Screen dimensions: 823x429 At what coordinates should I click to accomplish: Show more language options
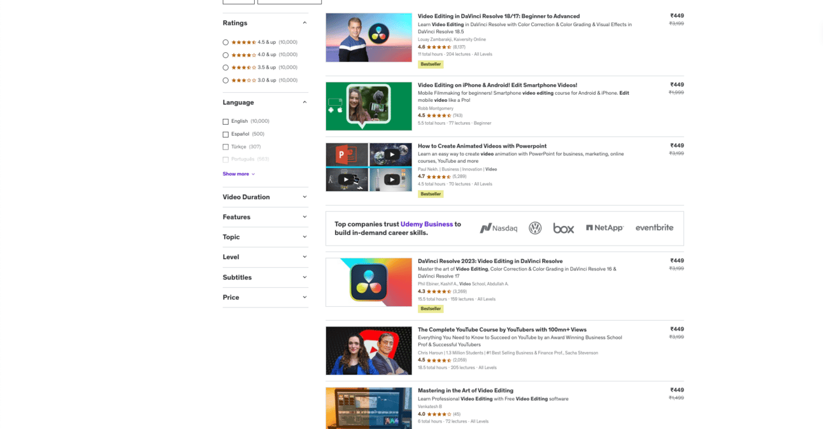pos(238,174)
